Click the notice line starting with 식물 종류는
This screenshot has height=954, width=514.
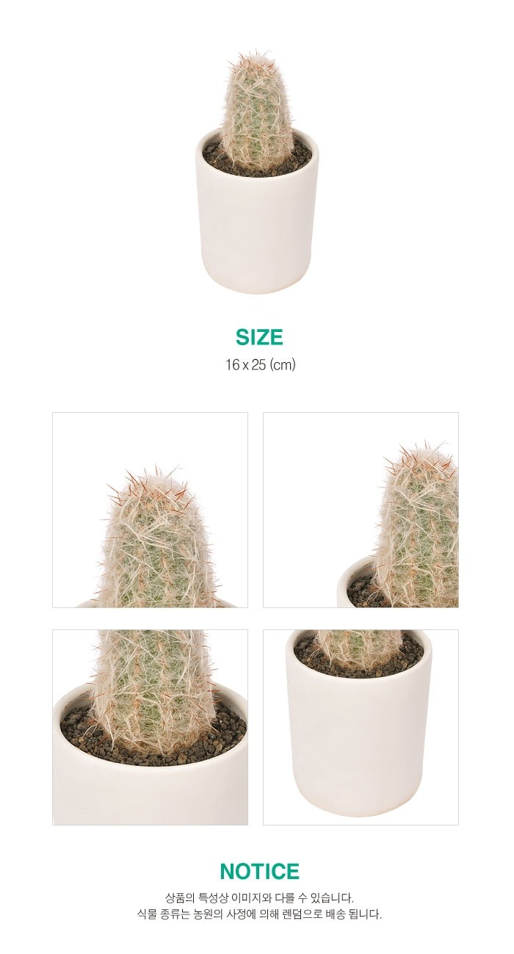pyautogui.click(x=260, y=914)
